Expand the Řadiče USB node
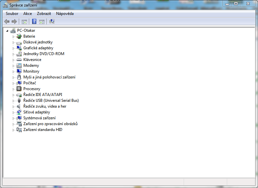 13,101
